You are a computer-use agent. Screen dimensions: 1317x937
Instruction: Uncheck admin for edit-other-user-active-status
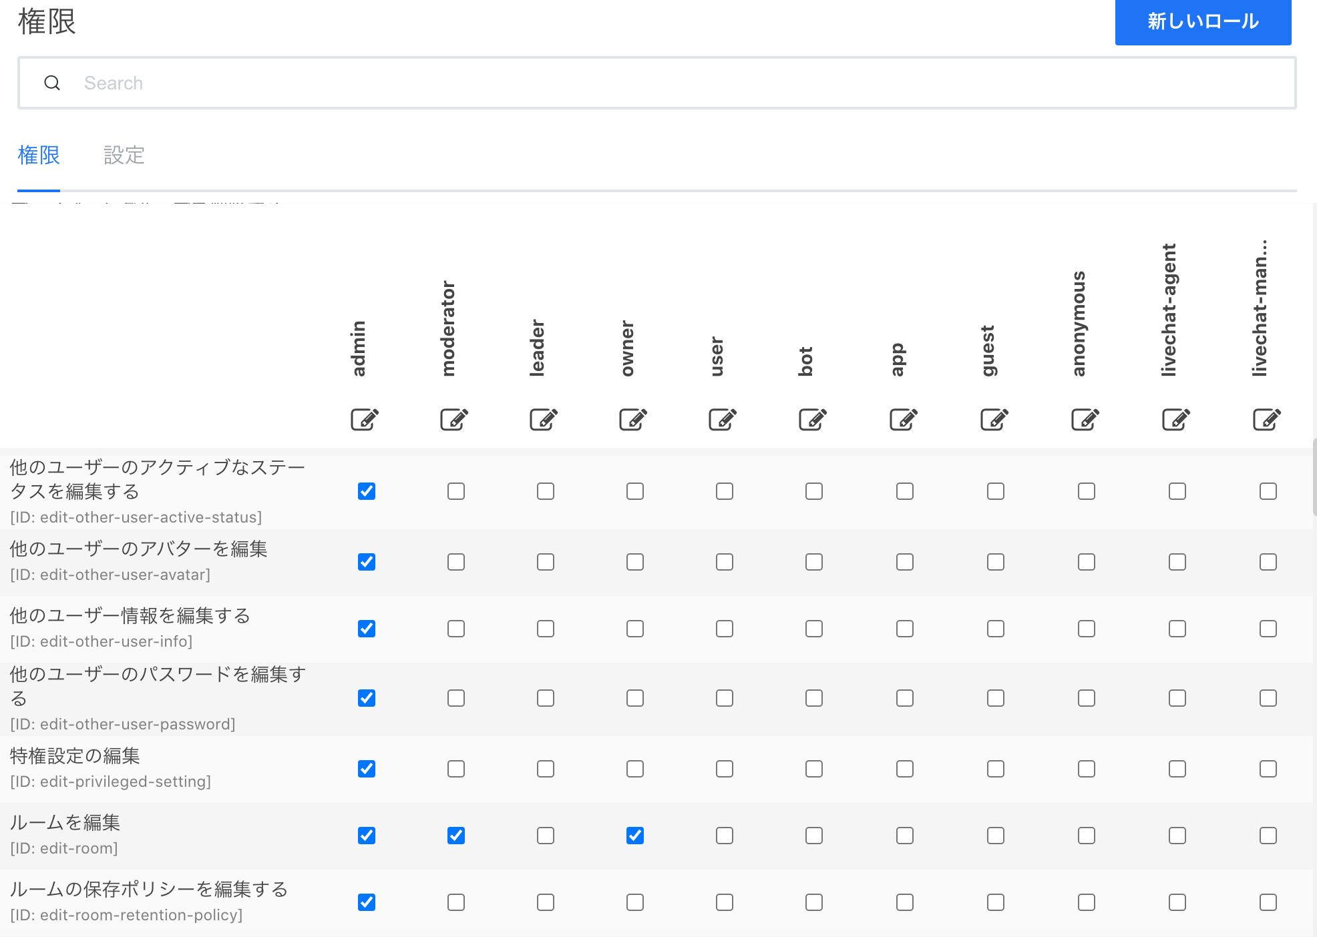[x=367, y=491]
